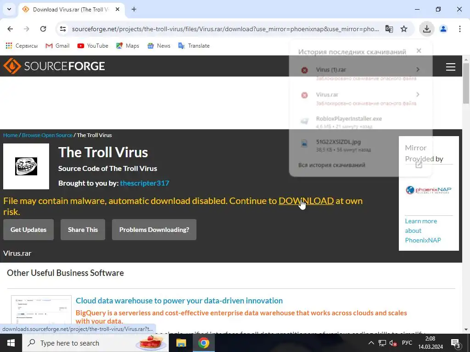Go forward to next page

(27, 29)
